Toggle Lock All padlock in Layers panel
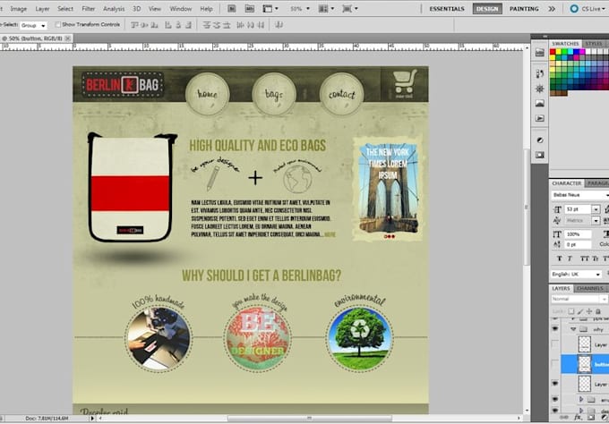 598,311
